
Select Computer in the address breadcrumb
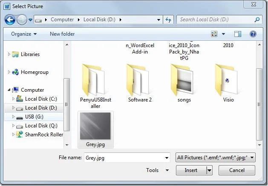coord(62,20)
